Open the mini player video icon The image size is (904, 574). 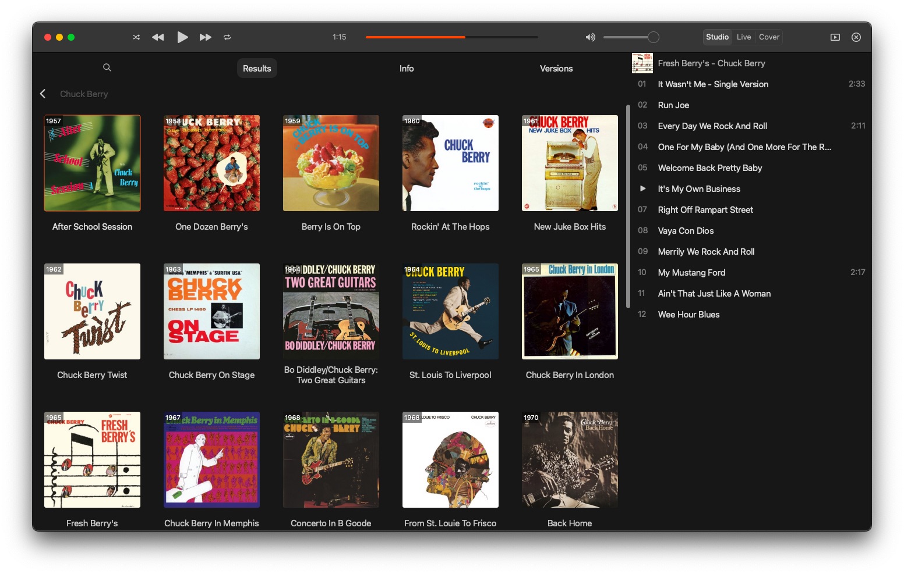point(835,37)
